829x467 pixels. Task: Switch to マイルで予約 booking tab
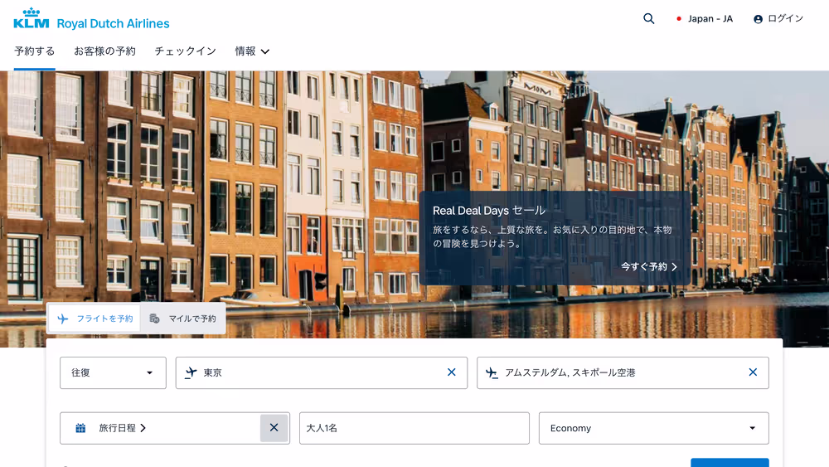click(183, 319)
